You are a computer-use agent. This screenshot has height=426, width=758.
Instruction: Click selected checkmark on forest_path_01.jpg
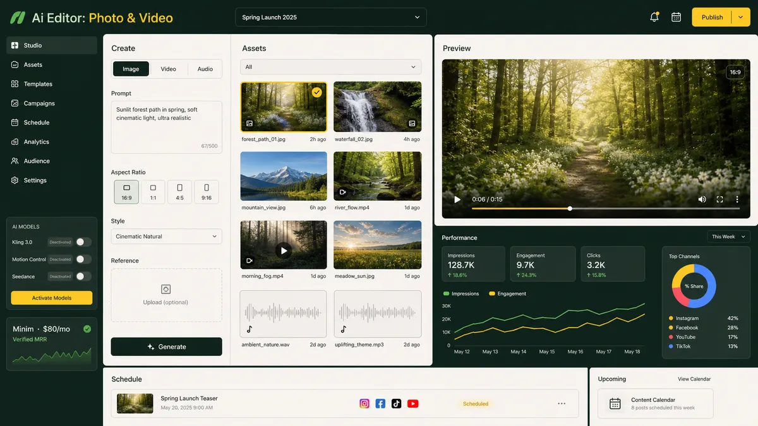coord(317,92)
